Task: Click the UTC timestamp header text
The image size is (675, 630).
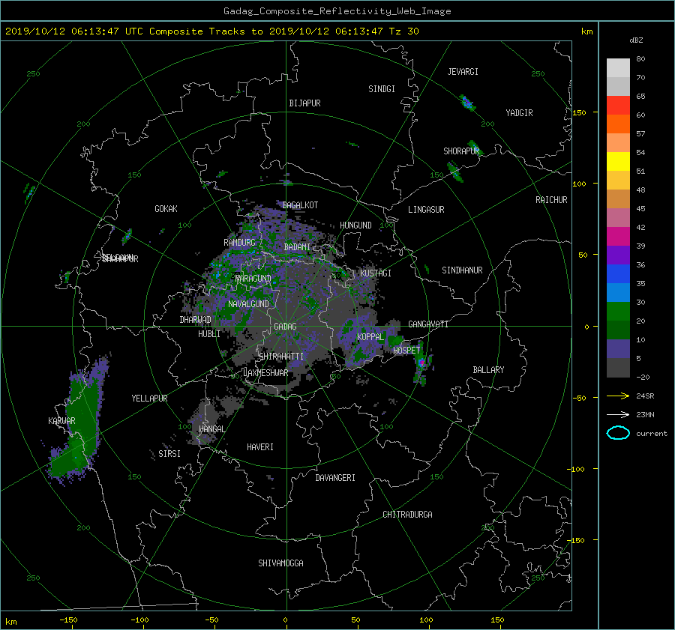Action: 211,31
